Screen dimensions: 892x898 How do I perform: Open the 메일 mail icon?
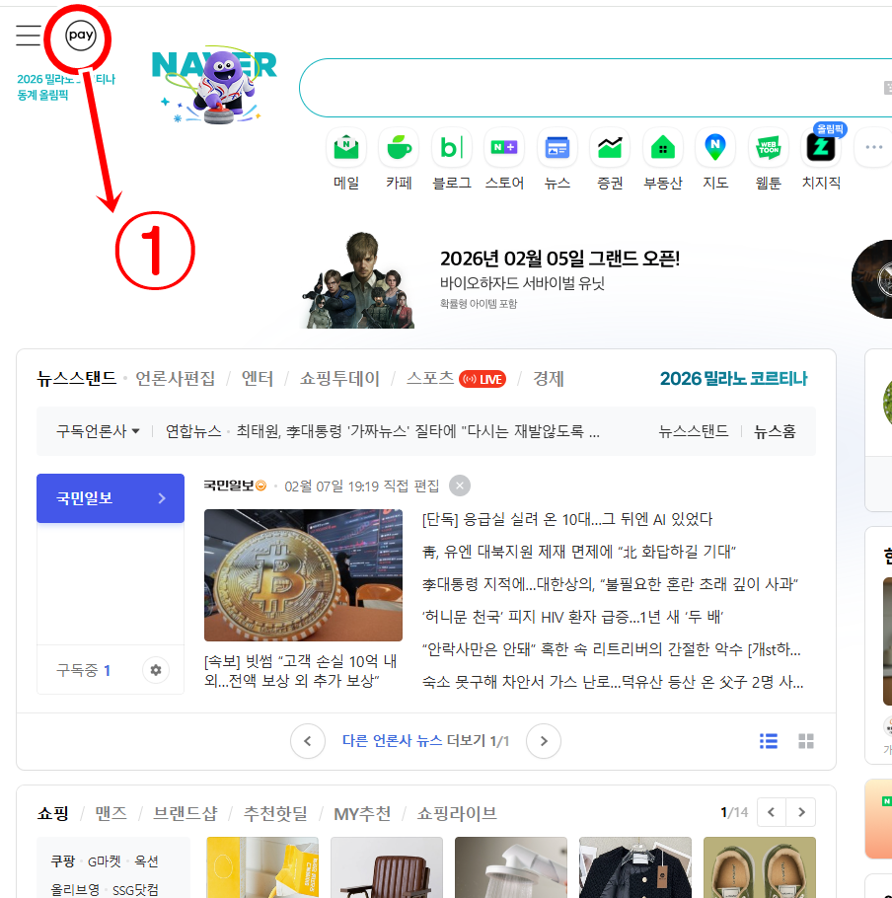pyautogui.click(x=346, y=148)
